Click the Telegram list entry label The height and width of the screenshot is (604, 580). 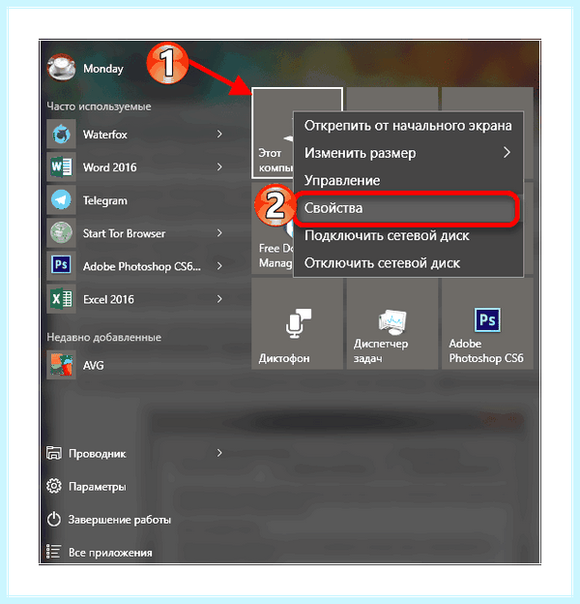coord(105,200)
